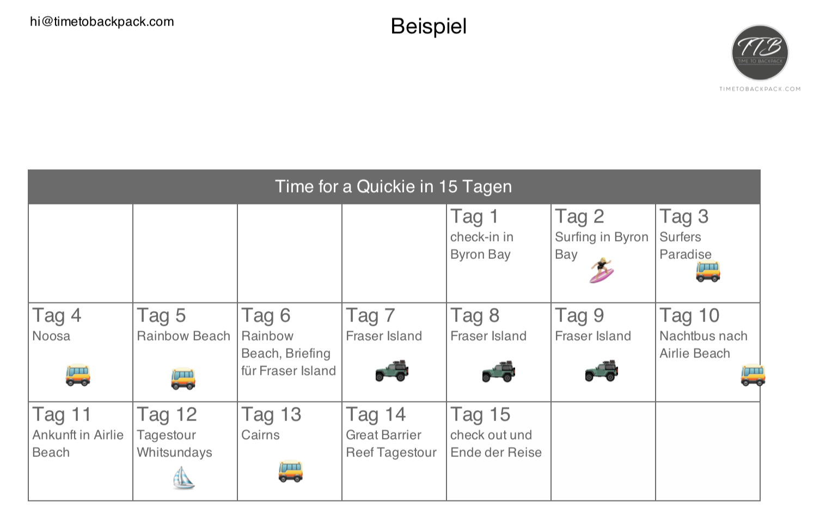Click the bus icon under Cairns
Screen dimensions: 832x519
tap(290, 471)
